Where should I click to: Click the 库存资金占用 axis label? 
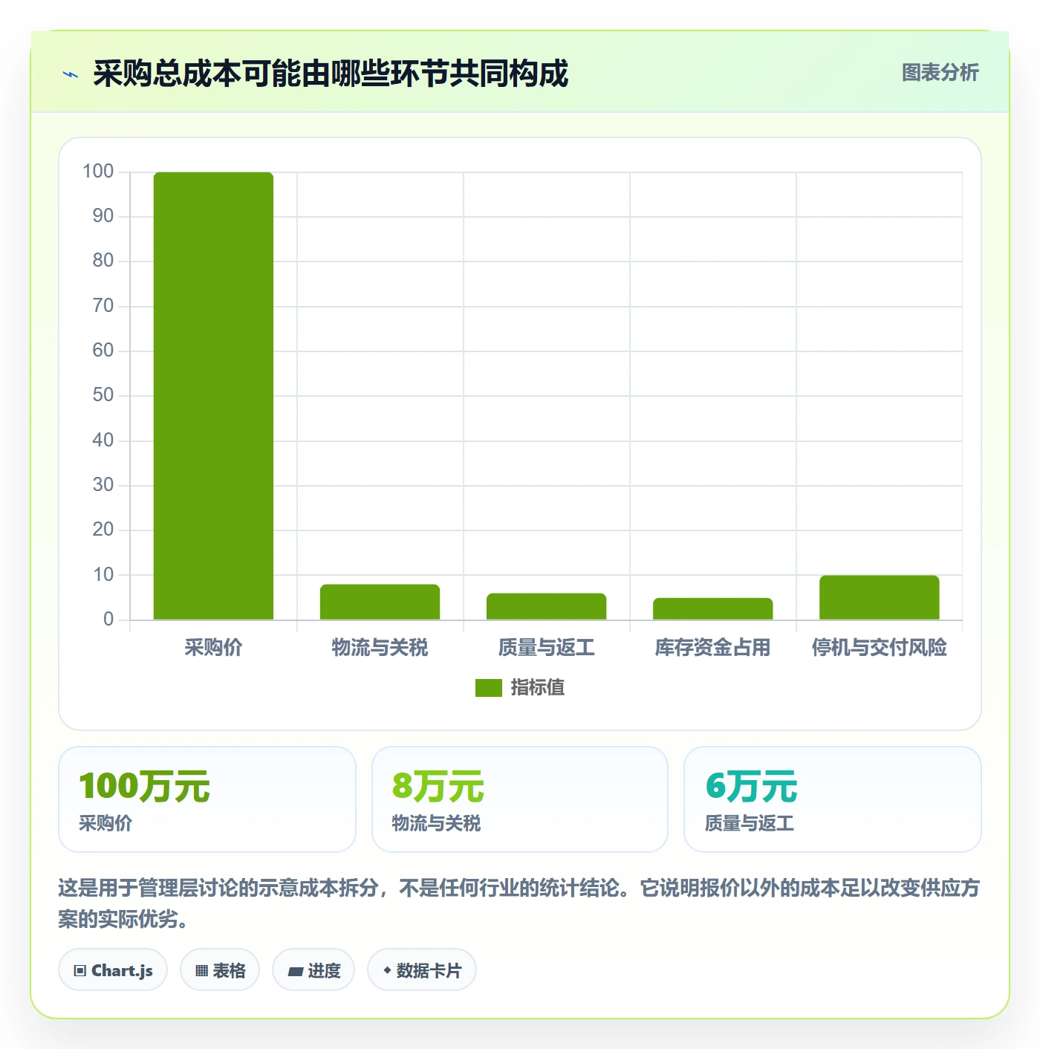click(712, 648)
